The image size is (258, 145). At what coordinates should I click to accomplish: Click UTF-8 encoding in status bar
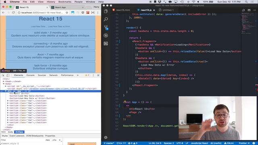coord(180,143)
